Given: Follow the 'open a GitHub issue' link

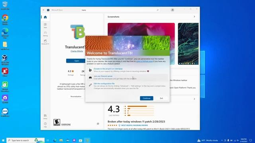Looking at the screenshot, I should pos(144,62).
